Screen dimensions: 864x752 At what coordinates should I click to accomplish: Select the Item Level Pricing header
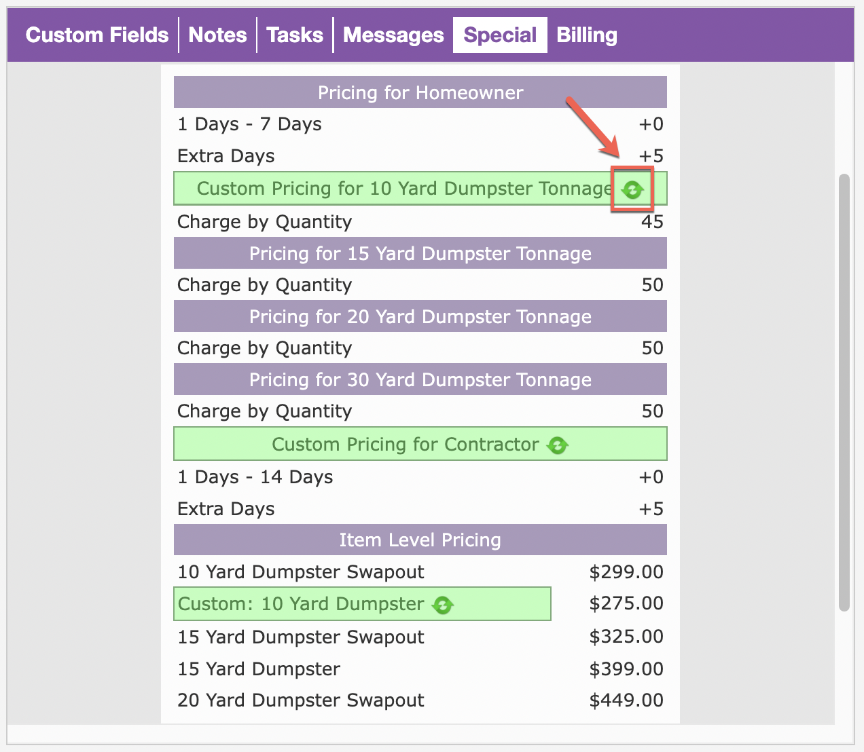pos(420,540)
